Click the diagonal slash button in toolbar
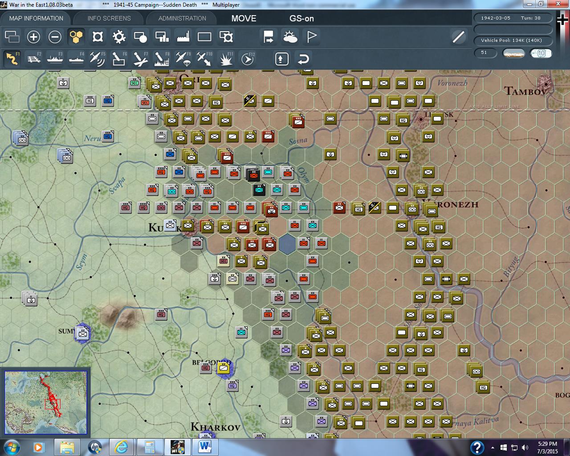This screenshot has width=570, height=456. [x=458, y=37]
